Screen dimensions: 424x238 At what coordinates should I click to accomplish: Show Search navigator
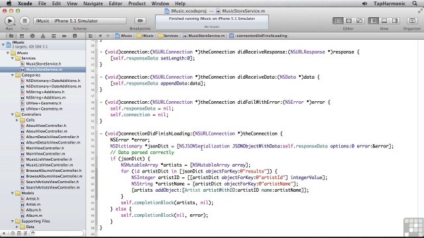32,36
